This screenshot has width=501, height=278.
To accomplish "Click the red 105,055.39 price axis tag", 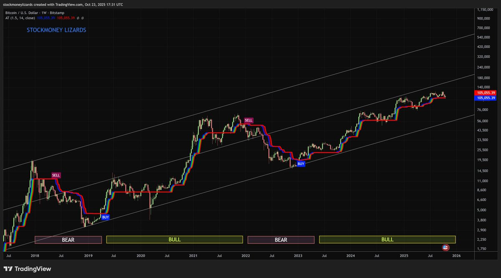I will [x=485, y=93].
